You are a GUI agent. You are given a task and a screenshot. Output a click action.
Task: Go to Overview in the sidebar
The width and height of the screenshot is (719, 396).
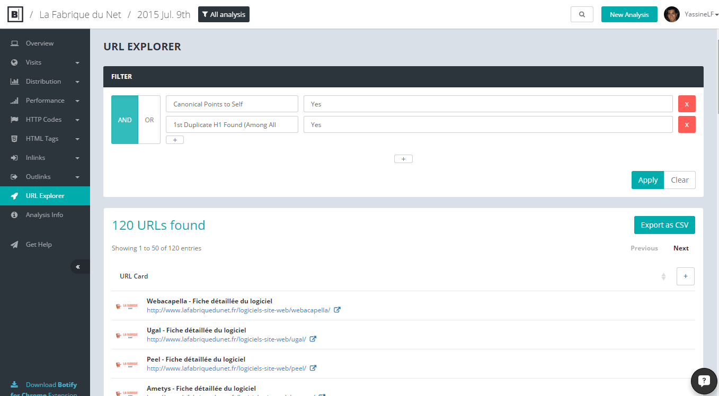pos(40,43)
